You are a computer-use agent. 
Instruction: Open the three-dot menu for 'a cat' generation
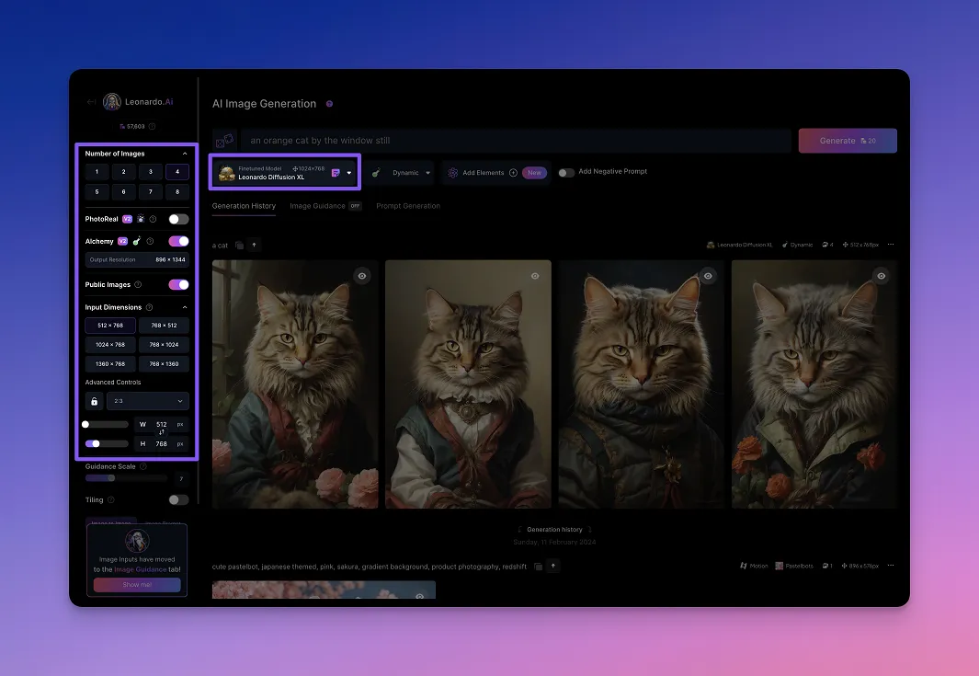tap(891, 245)
